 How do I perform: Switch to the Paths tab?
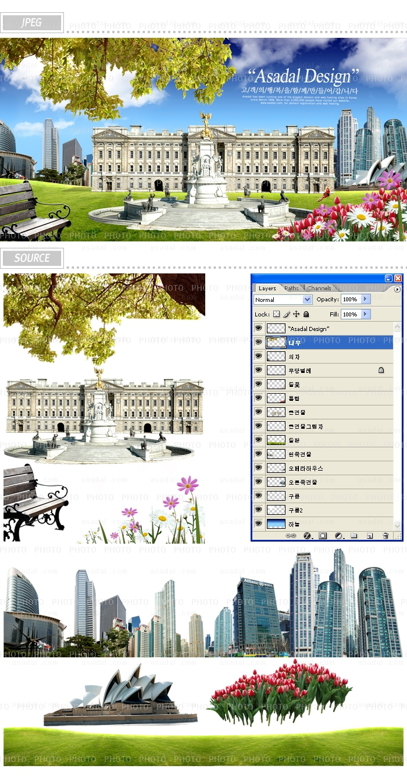point(292,289)
